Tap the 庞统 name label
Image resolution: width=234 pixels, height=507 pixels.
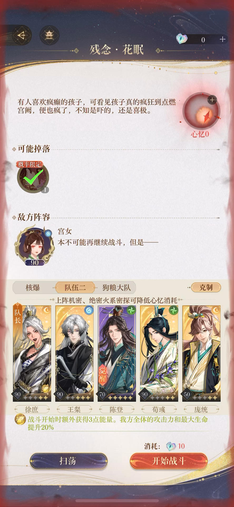(x=201, y=410)
